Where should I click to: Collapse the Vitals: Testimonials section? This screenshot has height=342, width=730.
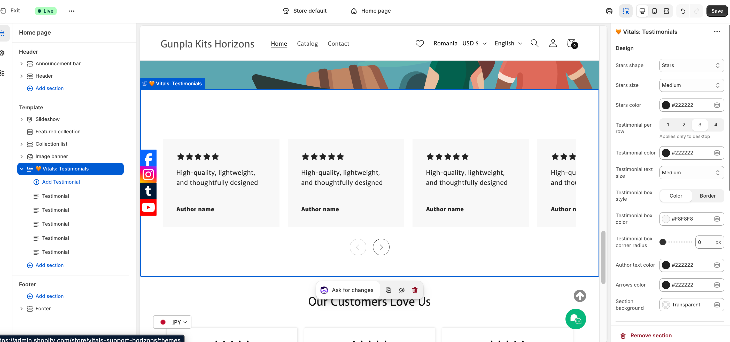click(x=22, y=169)
